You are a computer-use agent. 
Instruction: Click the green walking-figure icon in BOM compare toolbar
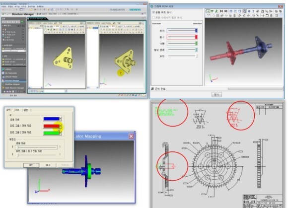pos(216,11)
